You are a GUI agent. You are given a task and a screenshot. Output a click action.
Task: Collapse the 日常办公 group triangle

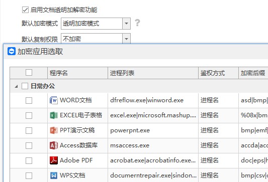click(x=16, y=86)
